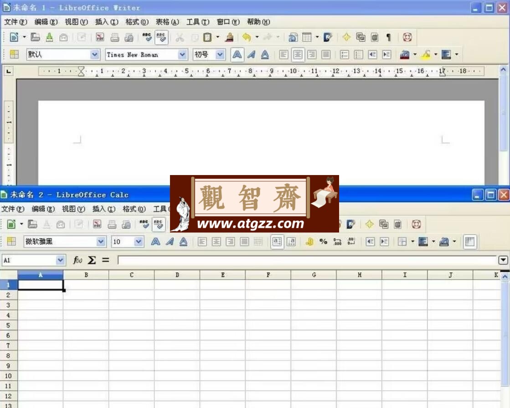Center text alignment in Writer
Image resolution: width=510 pixels, height=408 pixels.
pyautogui.click(x=298, y=54)
